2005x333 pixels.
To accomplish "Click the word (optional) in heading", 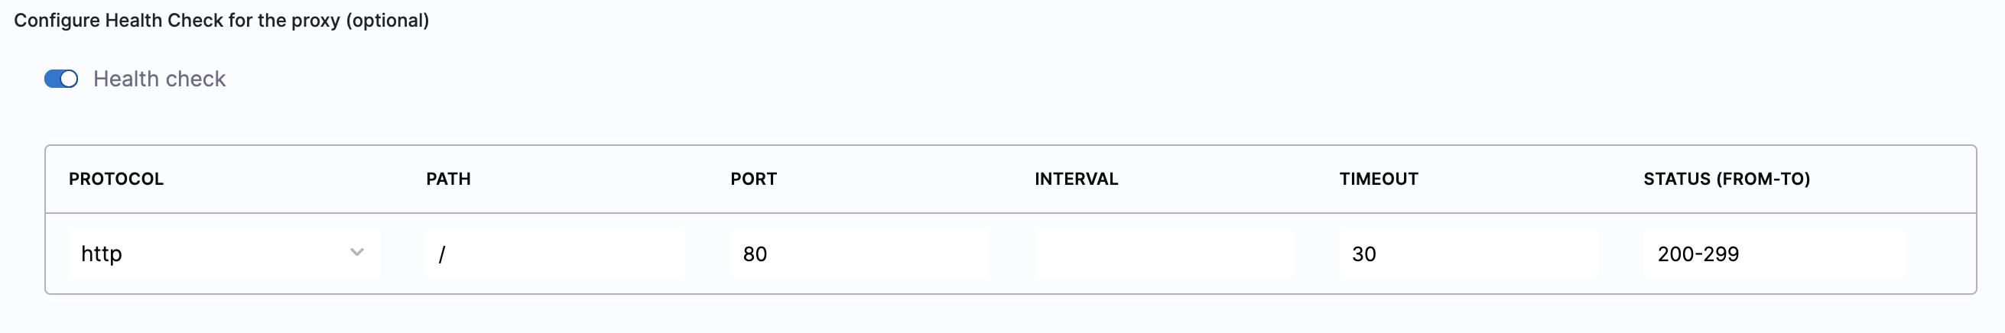I will [x=388, y=20].
